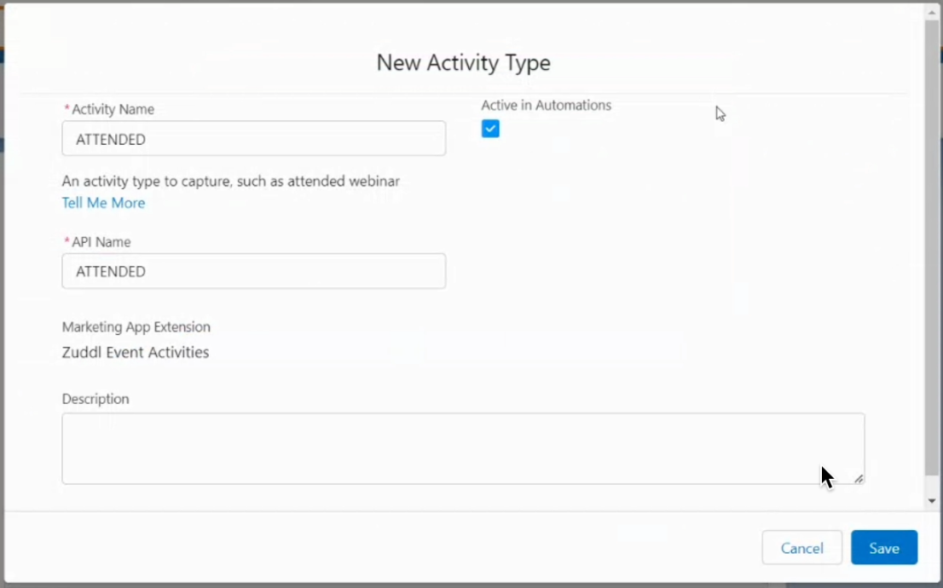Cancel creating the activity type
This screenshot has height=588, width=943.
click(801, 548)
